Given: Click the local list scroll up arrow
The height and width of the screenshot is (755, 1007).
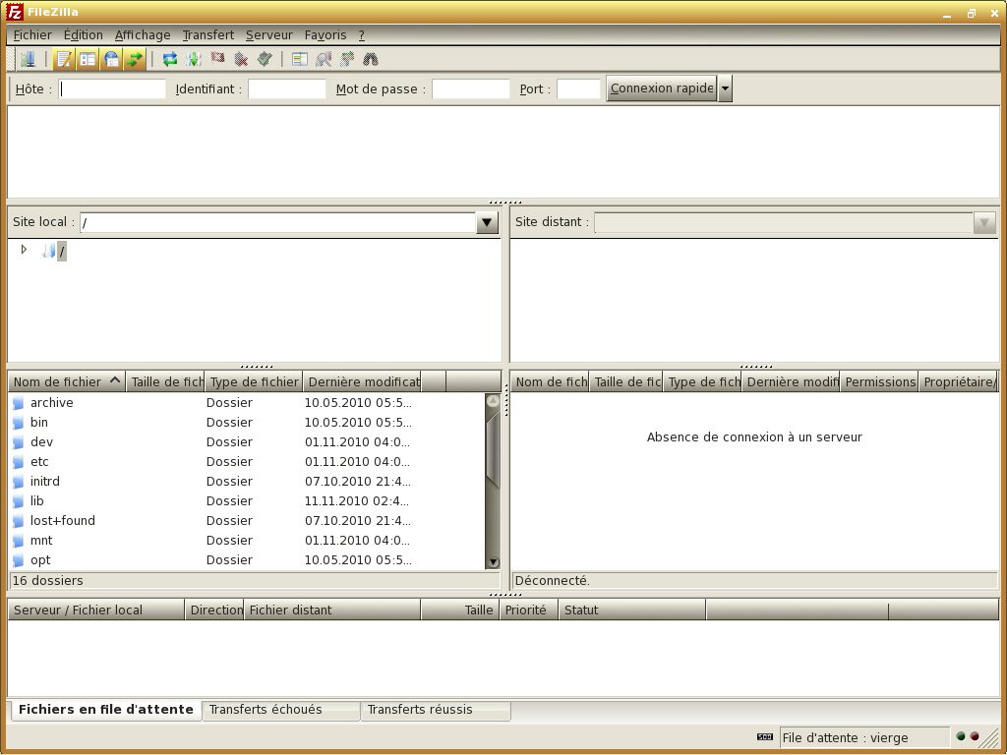Looking at the screenshot, I should [493, 401].
